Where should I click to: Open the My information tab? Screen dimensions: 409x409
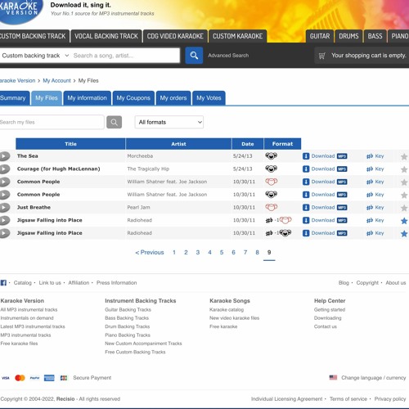[87, 98]
